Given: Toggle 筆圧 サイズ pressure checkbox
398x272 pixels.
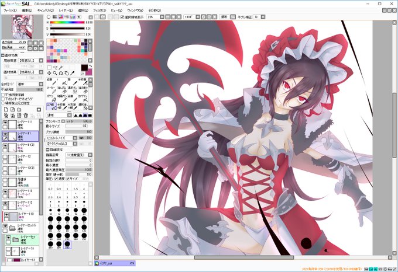Looking at the screenshot, I should click(68, 179).
